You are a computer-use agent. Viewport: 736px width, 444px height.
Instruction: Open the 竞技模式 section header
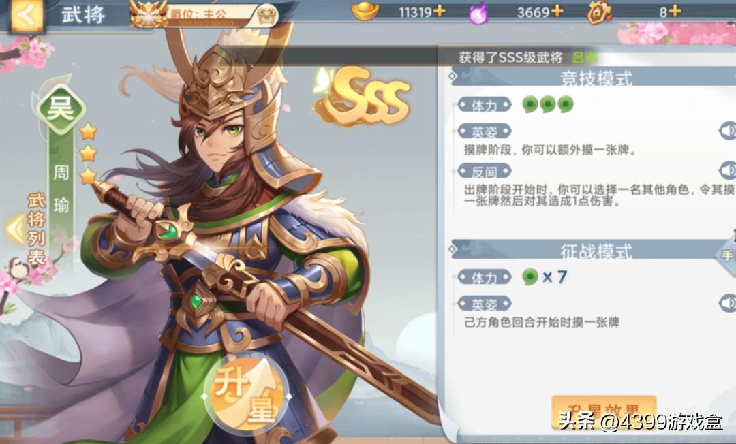point(594,78)
